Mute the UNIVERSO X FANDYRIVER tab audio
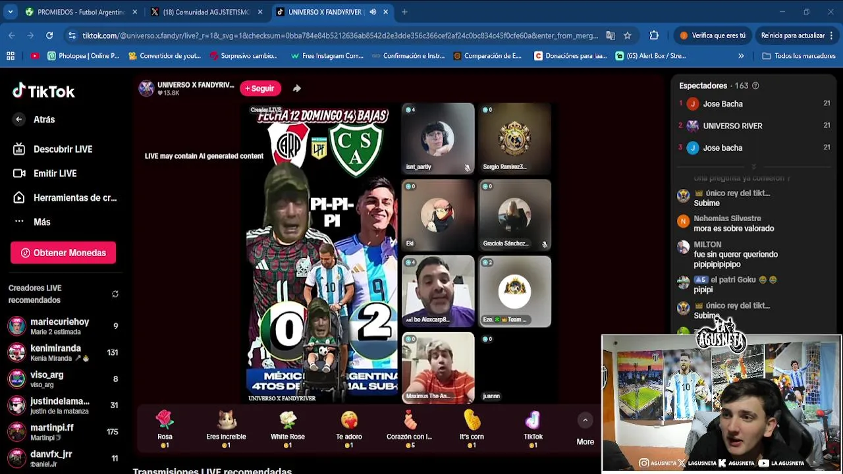Image resolution: width=843 pixels, height=474 pixels. click(373, 12)
